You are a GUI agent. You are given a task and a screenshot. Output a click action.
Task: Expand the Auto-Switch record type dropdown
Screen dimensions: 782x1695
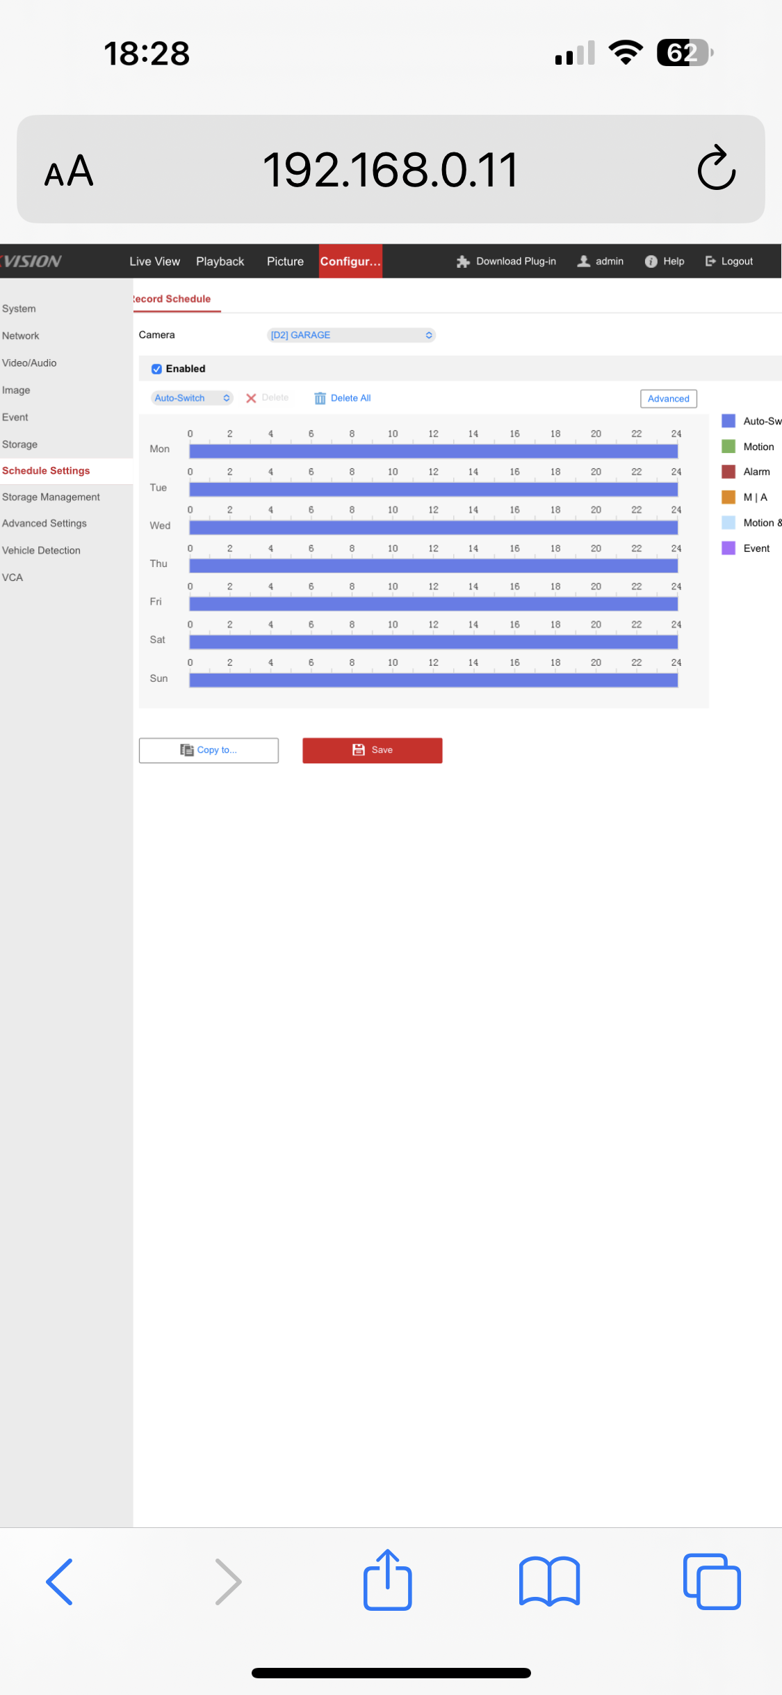tap(192, 398)
